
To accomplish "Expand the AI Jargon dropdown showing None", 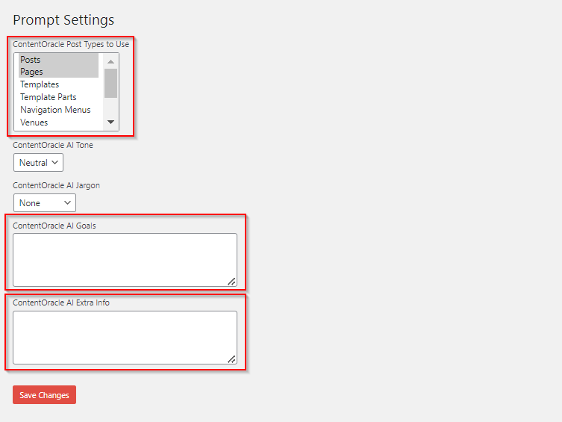I will [45, 202].
